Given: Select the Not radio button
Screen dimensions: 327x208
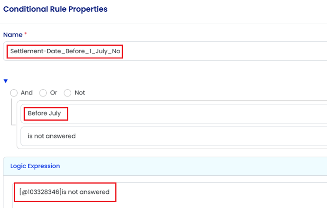Looking at the screenshot, I should point(67,93).
